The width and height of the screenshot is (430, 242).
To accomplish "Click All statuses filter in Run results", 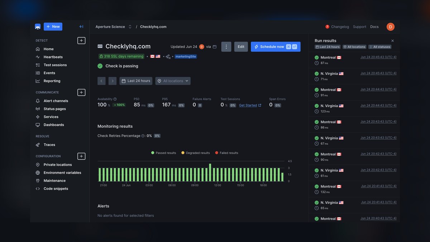I will click(380, 47).
